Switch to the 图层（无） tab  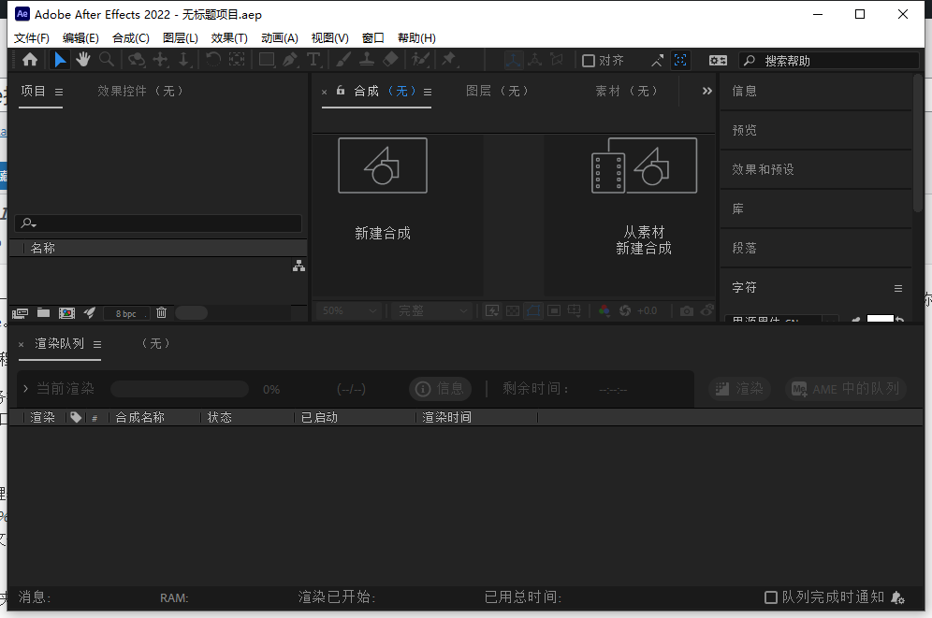tap(497, 91)
